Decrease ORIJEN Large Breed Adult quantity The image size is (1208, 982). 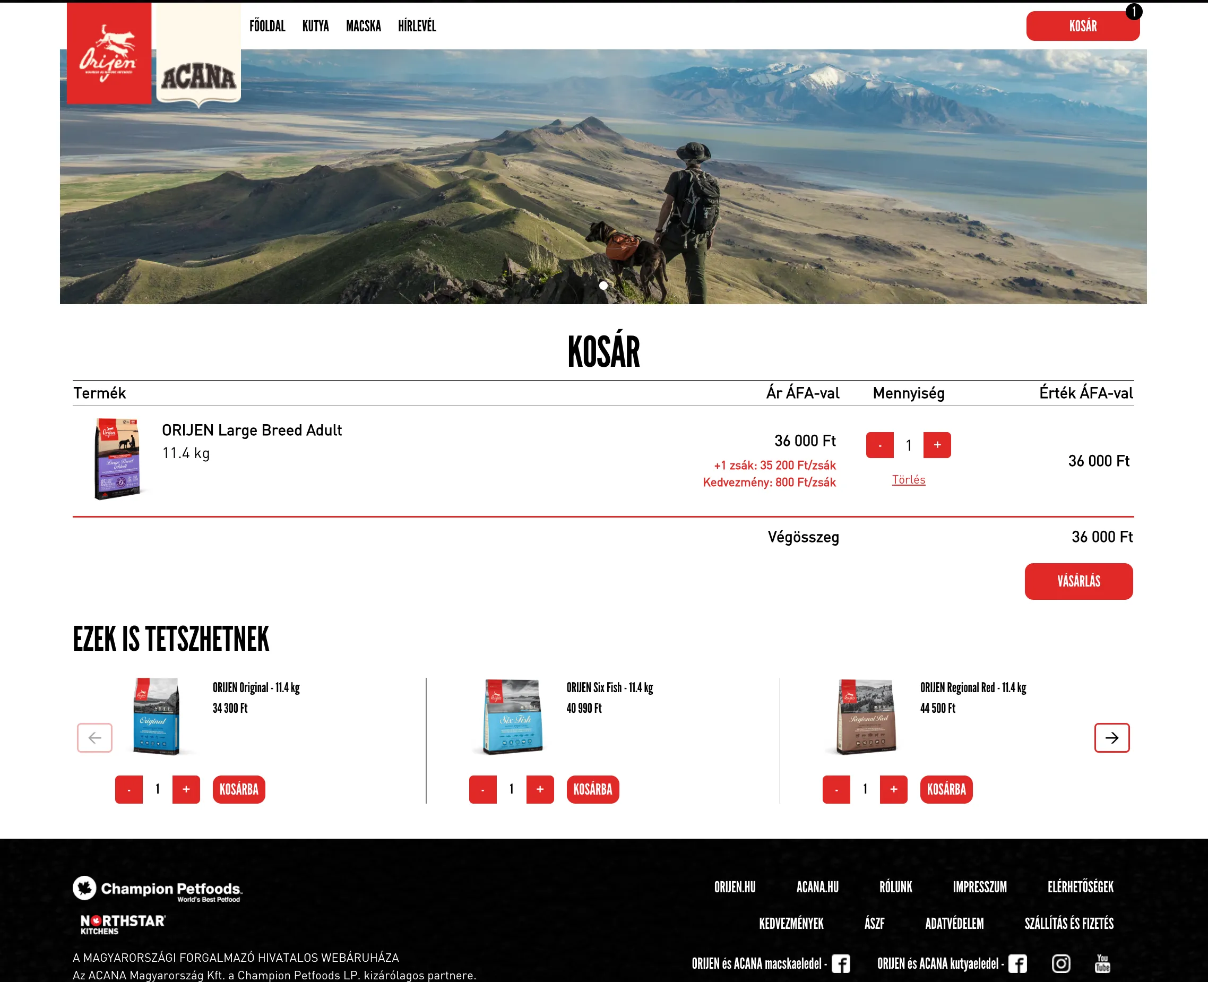pyautogui.click(x=880, y=445)
